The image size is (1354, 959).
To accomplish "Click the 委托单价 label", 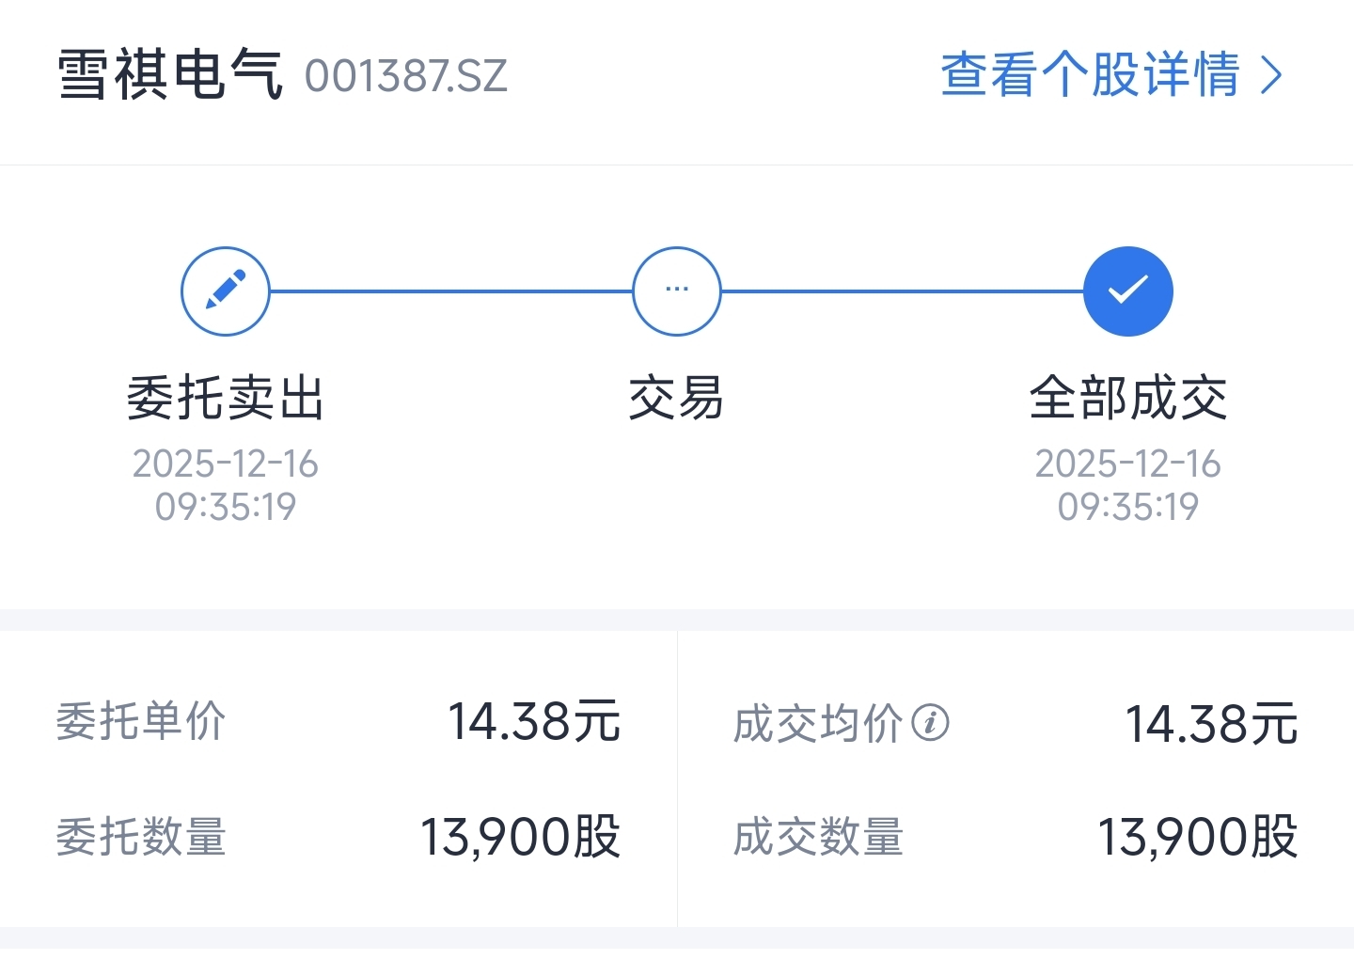I will (x=141, y=722).
